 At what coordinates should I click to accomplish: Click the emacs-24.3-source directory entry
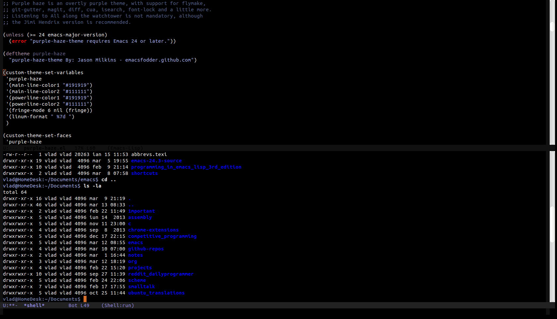coord(156,161)
